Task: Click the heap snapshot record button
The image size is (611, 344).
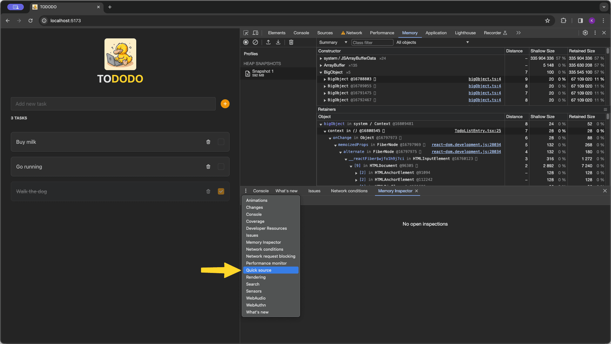Action: coord(245,43)
